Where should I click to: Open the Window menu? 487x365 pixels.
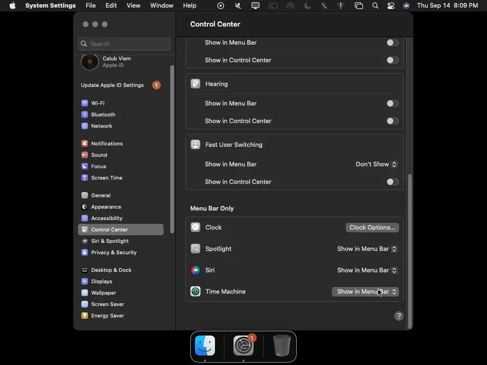(162, 6)
